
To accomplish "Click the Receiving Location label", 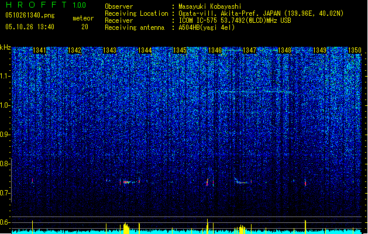I will pyautogui.click(x=136, y=13).
